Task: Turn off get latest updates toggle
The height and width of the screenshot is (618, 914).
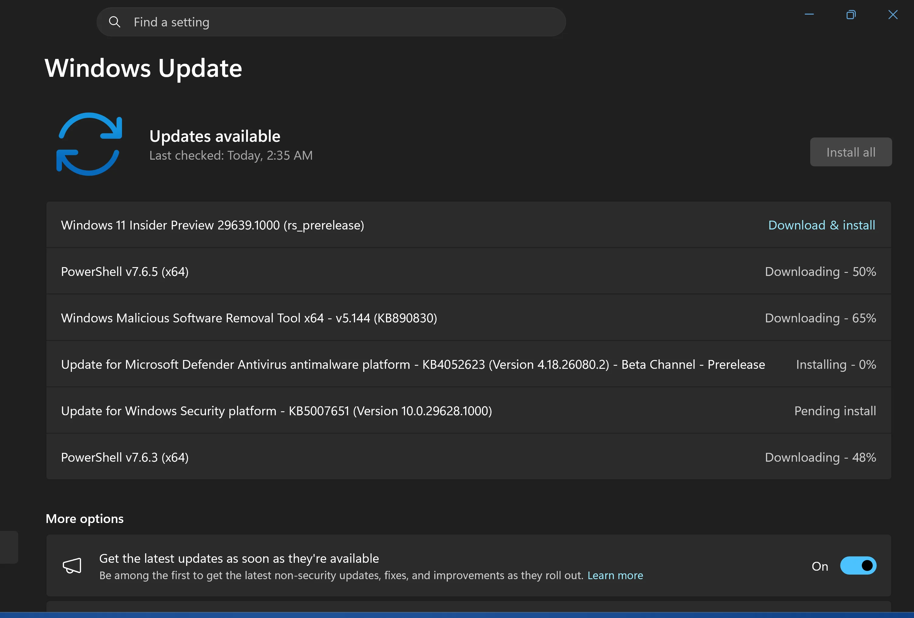Action: tap(858, 566)
